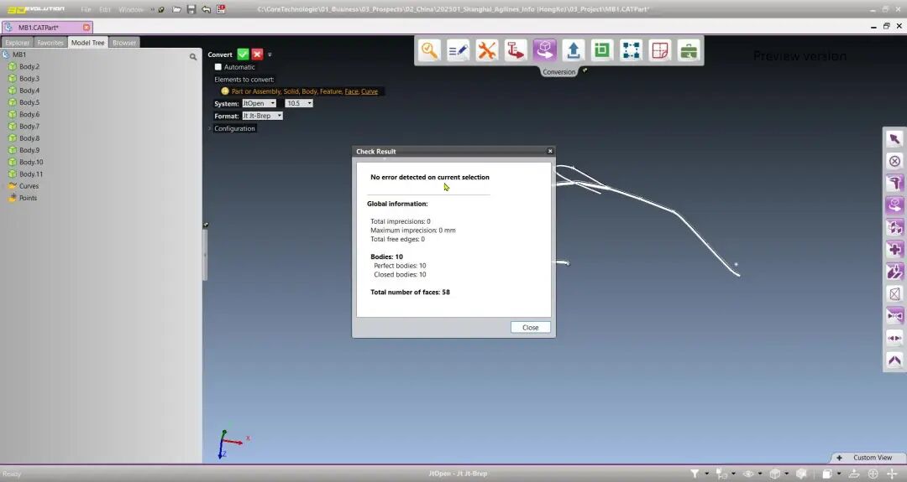Click the eye visibility icon in status bar
The image size is (907, 482).
[748, 474]
